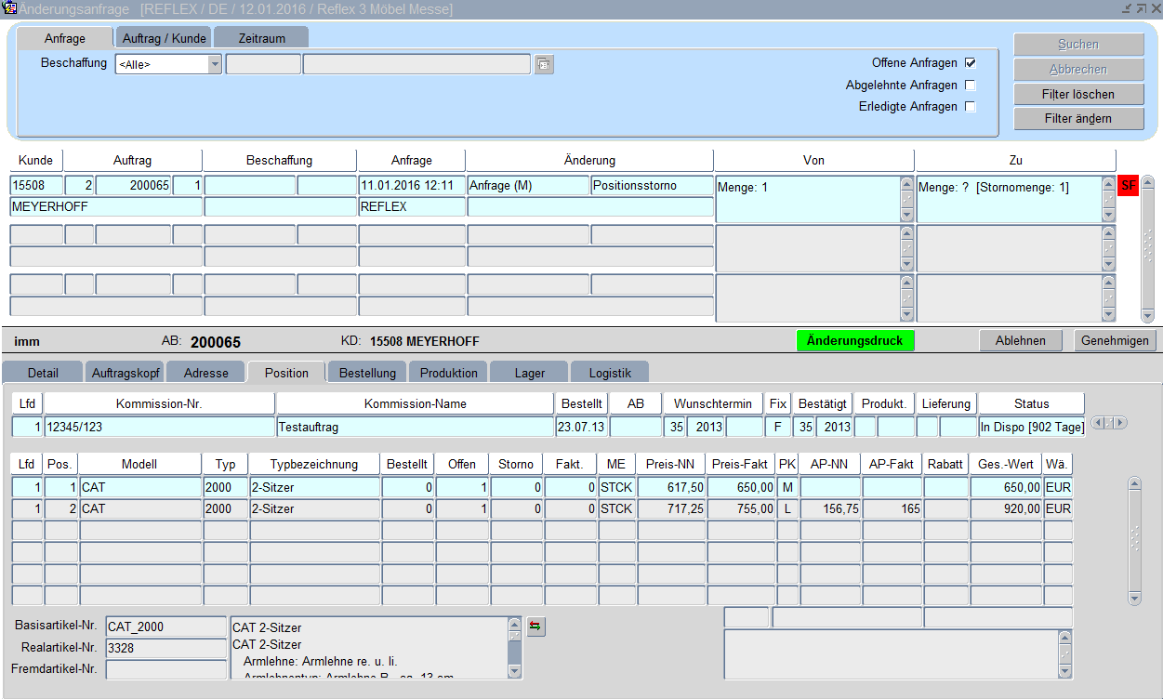The image size is (1163, 699).
Task: Click the lookup icon beside the Beschaffung field
Action: (x=544, y=64)
